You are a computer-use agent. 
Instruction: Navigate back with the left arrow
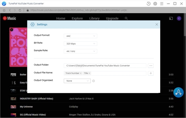click(x=10, y=10)
